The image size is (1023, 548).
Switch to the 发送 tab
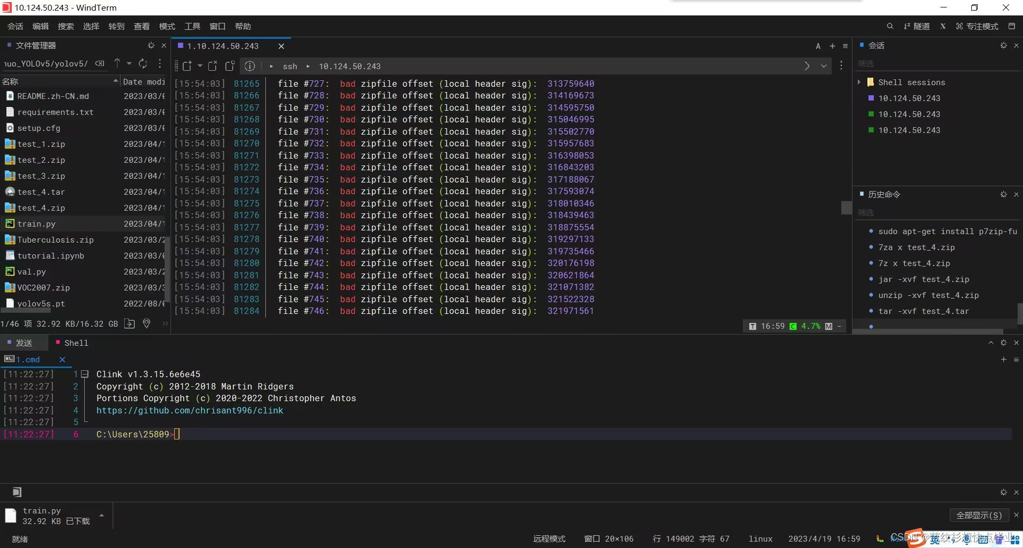click(24, 343)
